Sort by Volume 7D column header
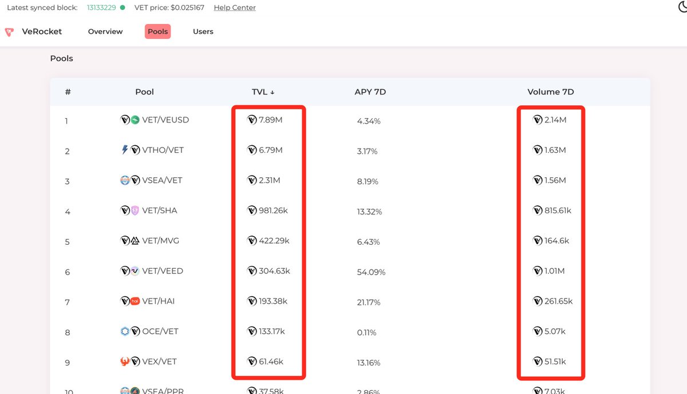 coord(551,91)
